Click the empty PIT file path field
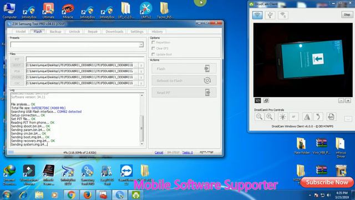Viewport: 355px width, 200px height. tap(85, 59)
